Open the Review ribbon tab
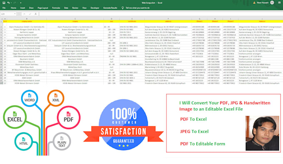The image size is (283, 164). pos(75,8)
